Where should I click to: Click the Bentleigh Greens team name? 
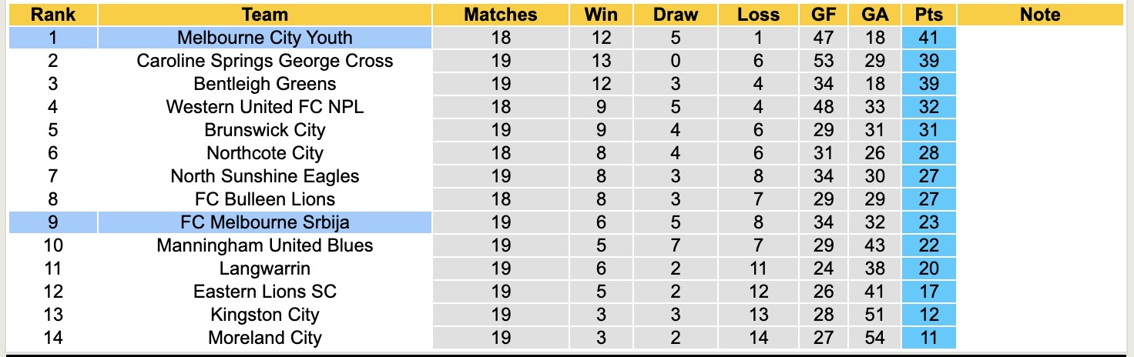264,84
